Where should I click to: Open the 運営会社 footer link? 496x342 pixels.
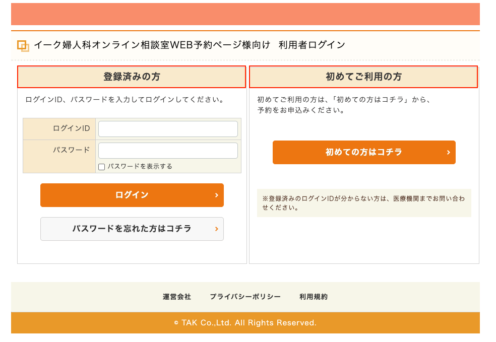point(177,297)
